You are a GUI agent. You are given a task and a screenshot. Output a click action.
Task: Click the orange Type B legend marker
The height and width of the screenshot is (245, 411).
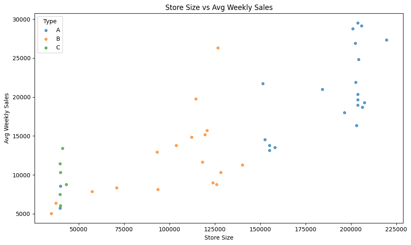tap(46, 39)
